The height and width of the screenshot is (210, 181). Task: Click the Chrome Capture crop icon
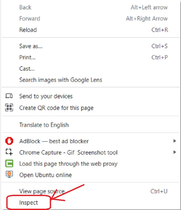pos(9,152)
